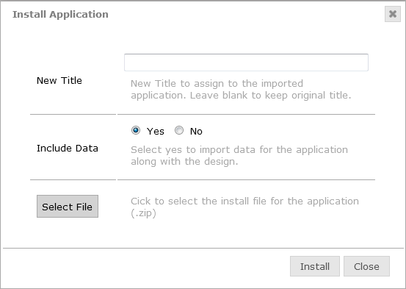Image resolution: width=406 pixels, height=289 pixels.
Task: Click the install file help description
Action: [x=244, y=207]
